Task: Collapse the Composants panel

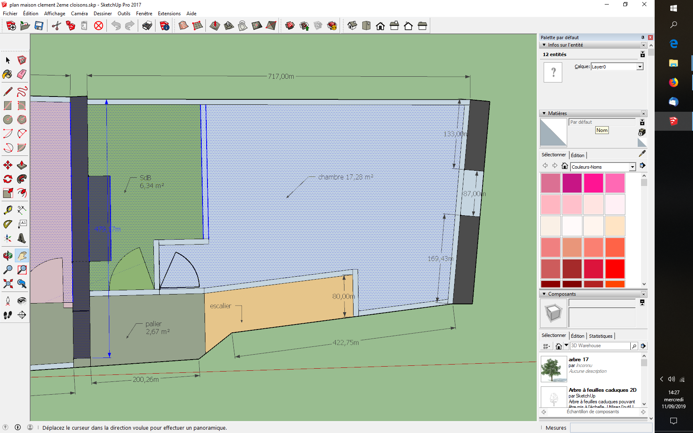Action: (x=544, y=294)
